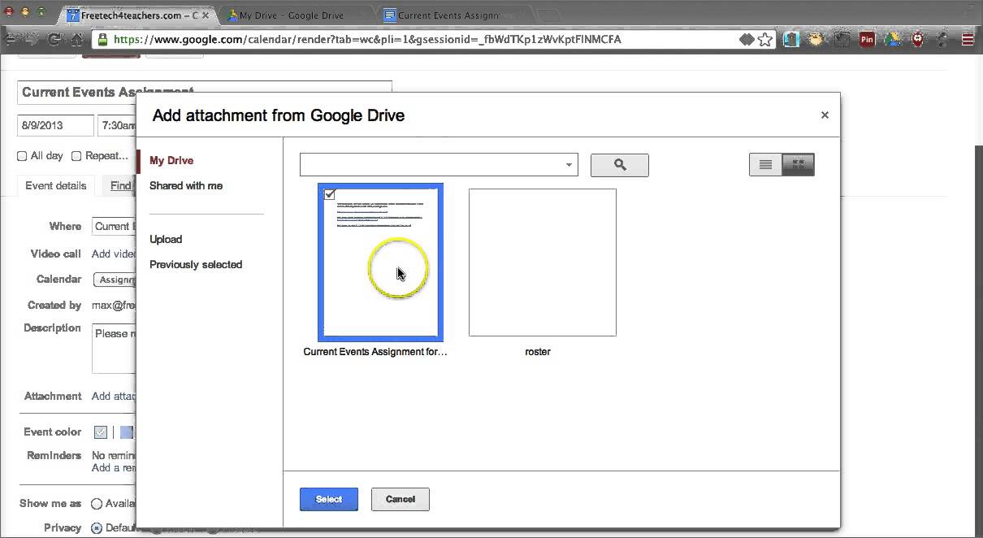Go to browser home page icon

(77, 39)
